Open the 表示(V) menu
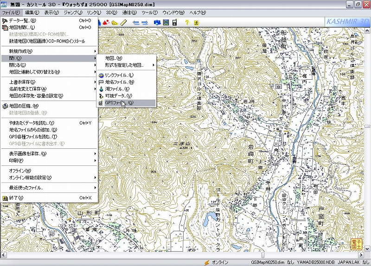 point(51,13)
